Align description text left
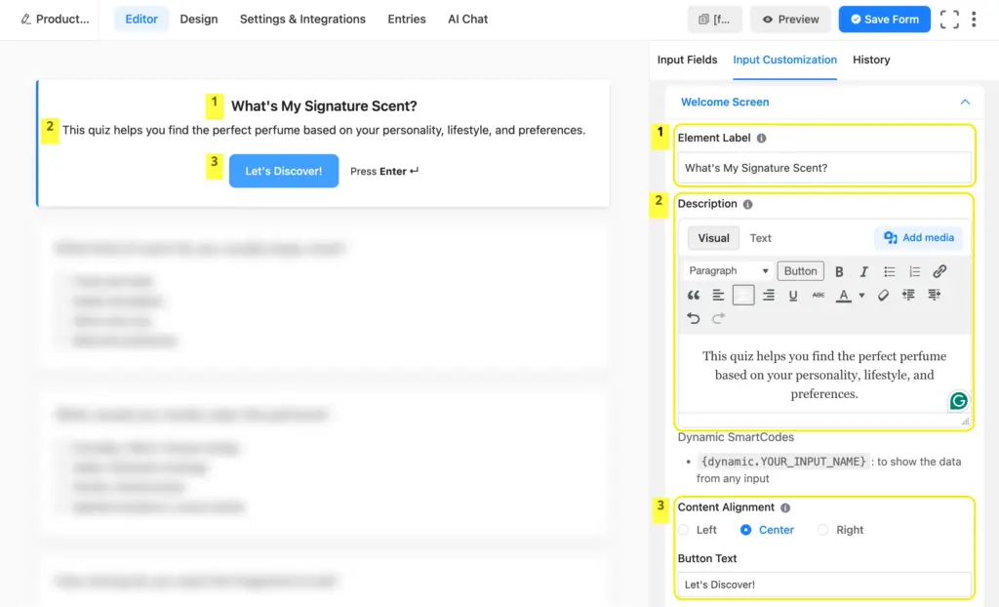 click(718, 296)
